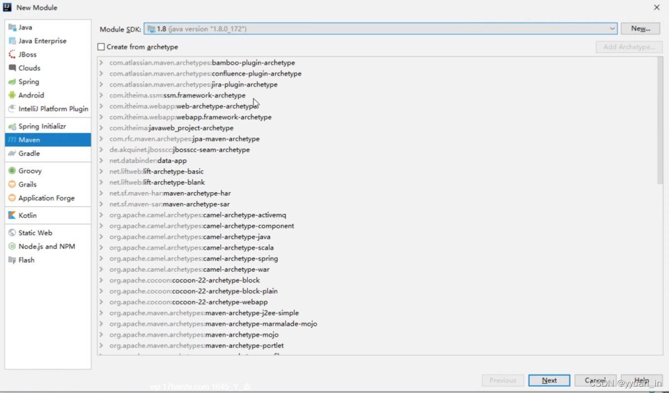Image resolution: width=669 pixels, height=393 pixels.
Task: Select Spring module type
Action: (x=48, y=82)
